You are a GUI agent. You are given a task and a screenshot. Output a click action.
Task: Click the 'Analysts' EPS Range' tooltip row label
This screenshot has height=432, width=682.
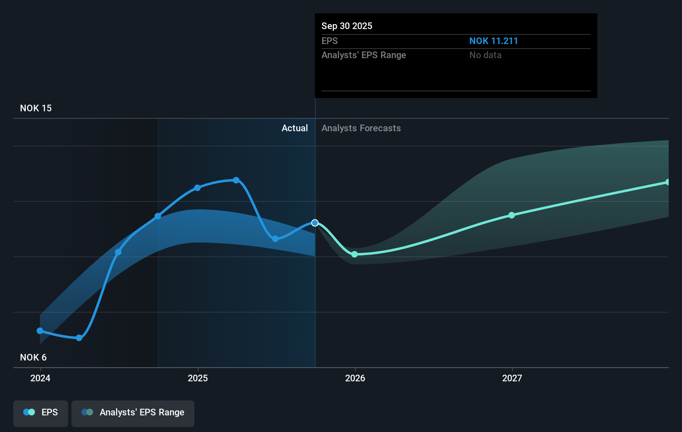[x=364, y=55]
